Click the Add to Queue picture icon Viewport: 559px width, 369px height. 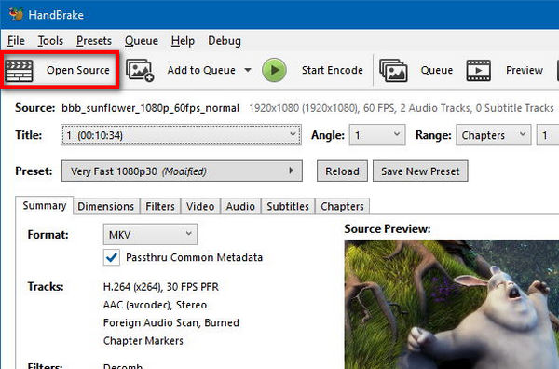pos(140,70)
